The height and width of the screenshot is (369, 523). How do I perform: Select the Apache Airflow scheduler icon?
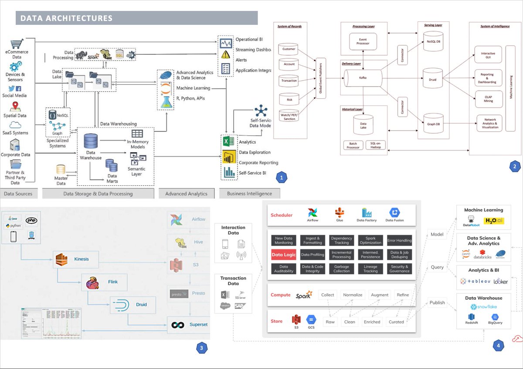point(312,212)
